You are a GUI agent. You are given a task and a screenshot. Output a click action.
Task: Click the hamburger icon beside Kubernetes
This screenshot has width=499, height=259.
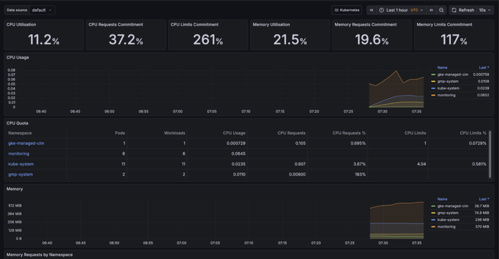click(x=336, y=10)
